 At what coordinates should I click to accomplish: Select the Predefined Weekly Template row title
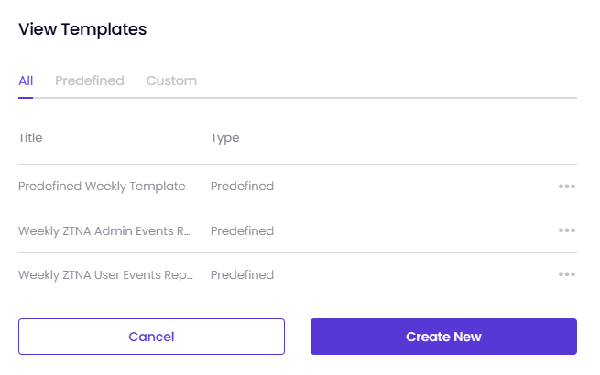102,187
